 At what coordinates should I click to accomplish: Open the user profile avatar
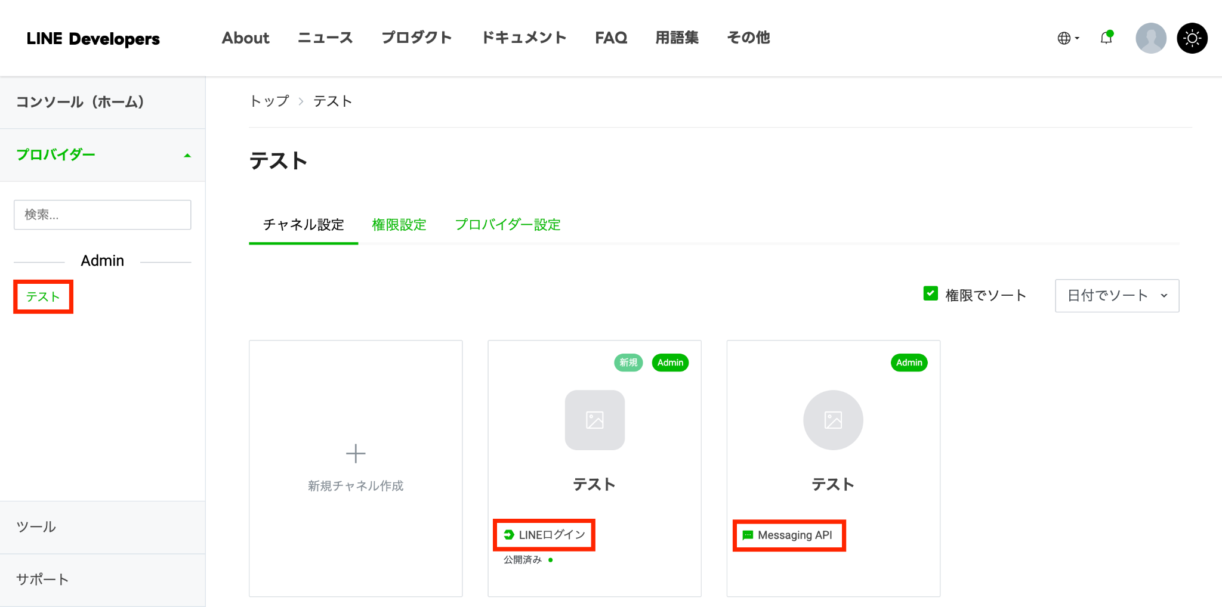[x=1150, y=38]
